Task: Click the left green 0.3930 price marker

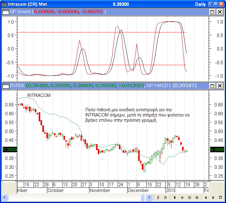Action: coord(10,149)
